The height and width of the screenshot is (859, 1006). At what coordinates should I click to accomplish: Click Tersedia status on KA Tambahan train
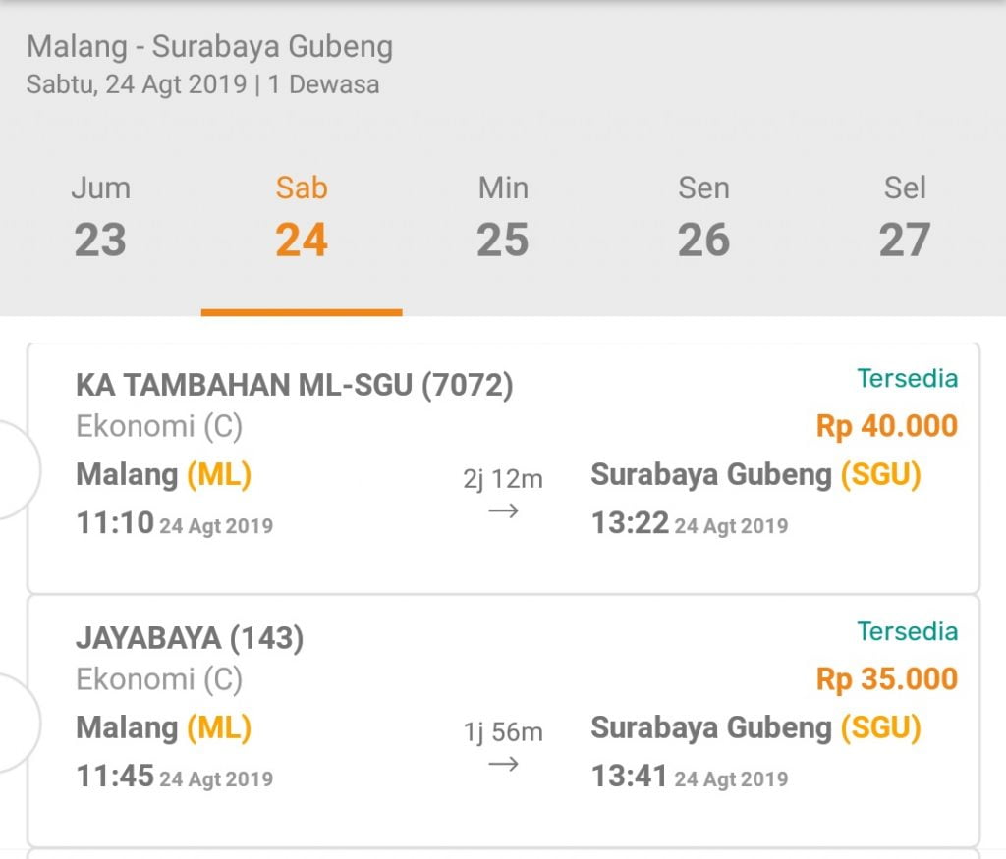908,378
